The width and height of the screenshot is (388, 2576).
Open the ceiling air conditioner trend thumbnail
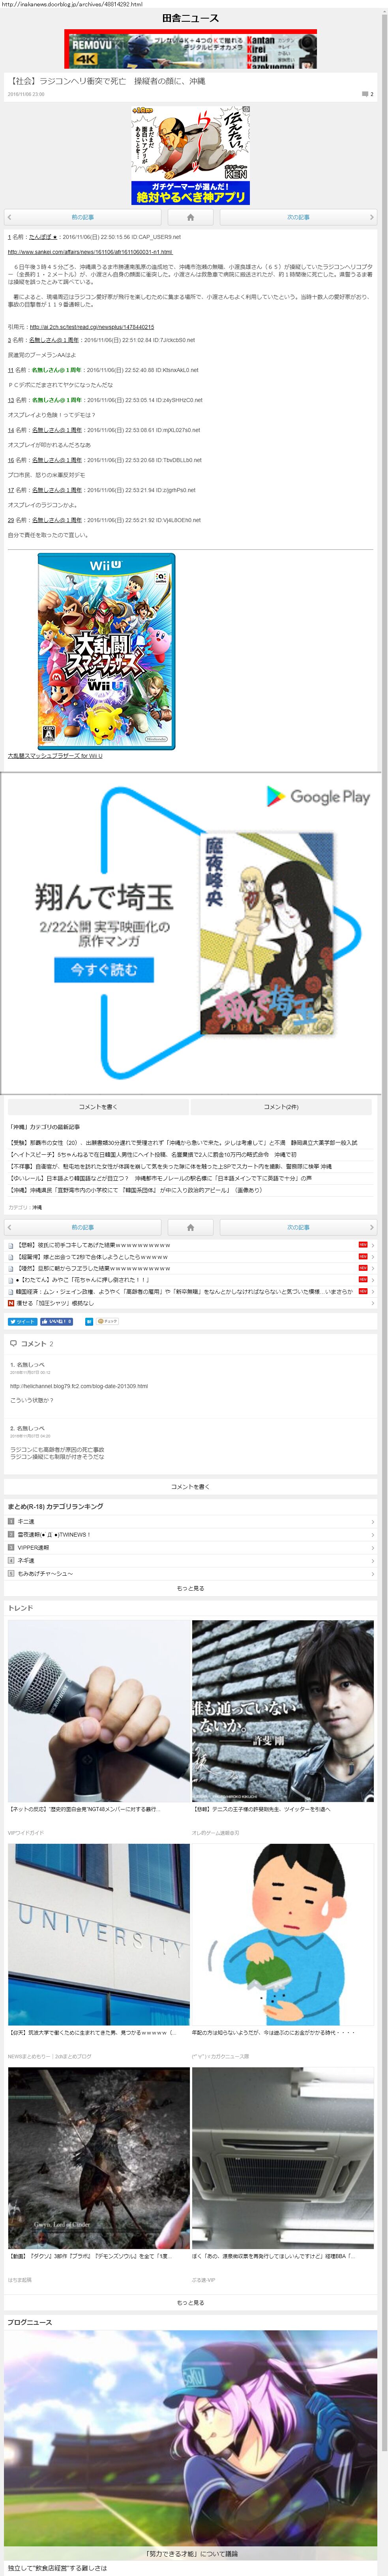283,2158
